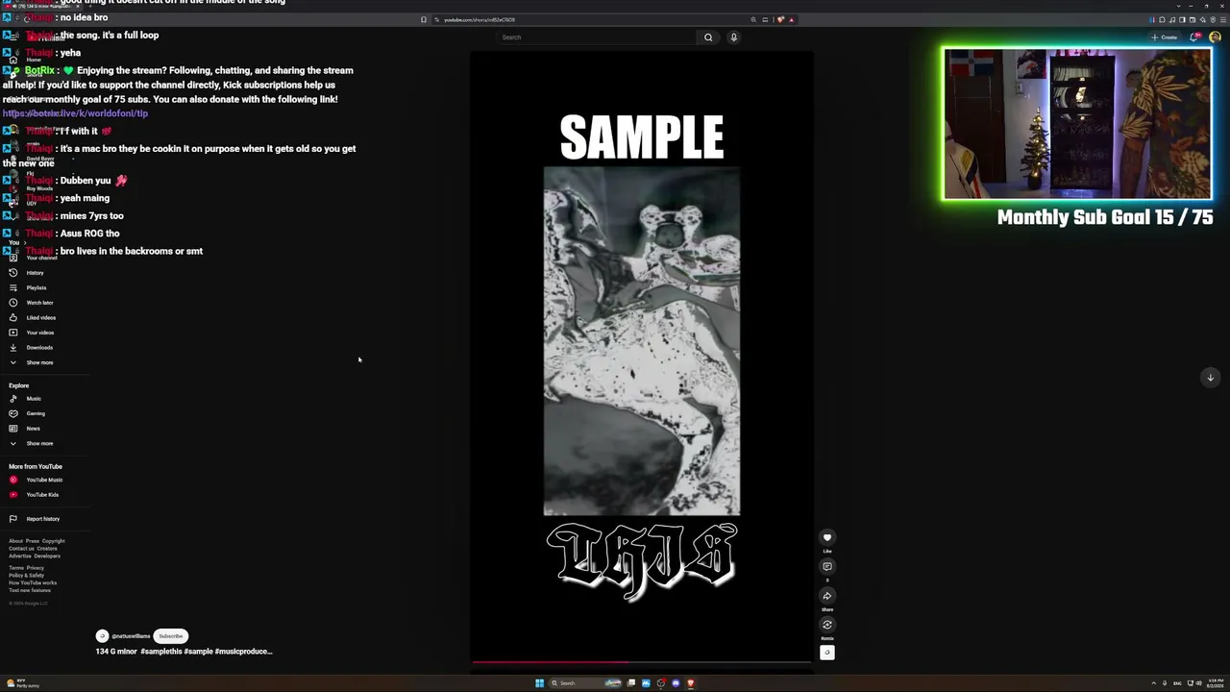1230x692 pixels.
Task: Click the browser address bar URL
Action: click(480, 19)
